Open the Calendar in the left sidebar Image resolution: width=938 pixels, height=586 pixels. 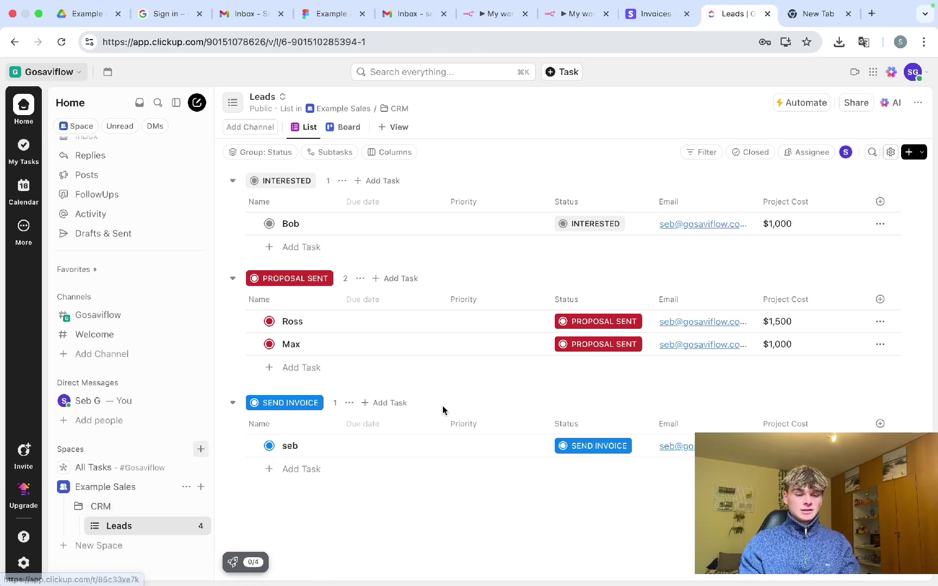[x=23, y=192]
